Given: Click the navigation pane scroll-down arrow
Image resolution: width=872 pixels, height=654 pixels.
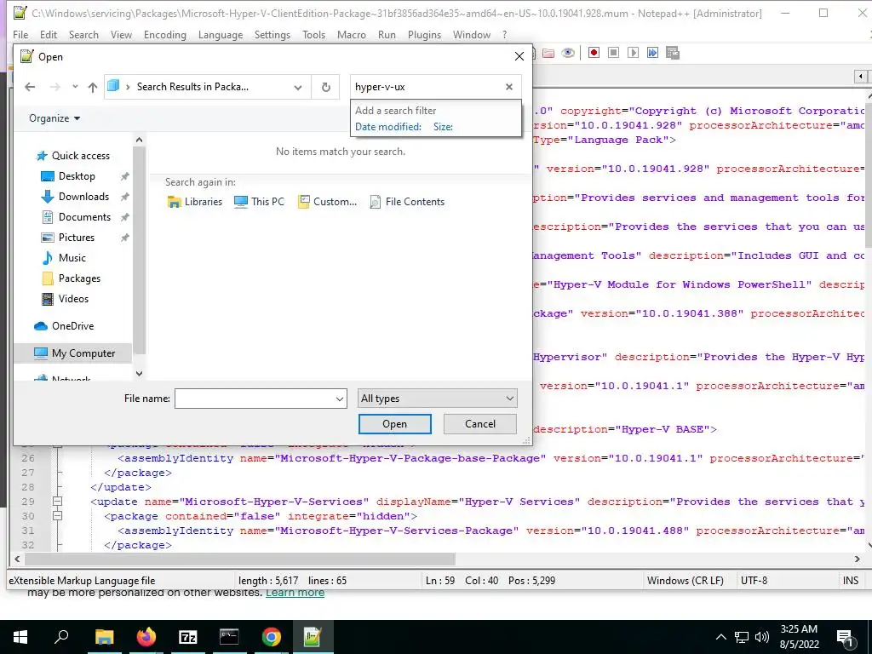Looking at the screenshot, I should click(139, 374).
